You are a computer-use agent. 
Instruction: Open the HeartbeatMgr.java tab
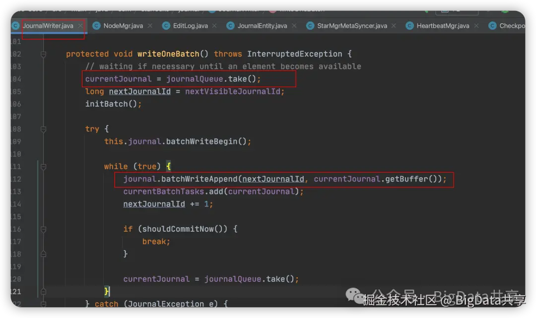[443, 26]
